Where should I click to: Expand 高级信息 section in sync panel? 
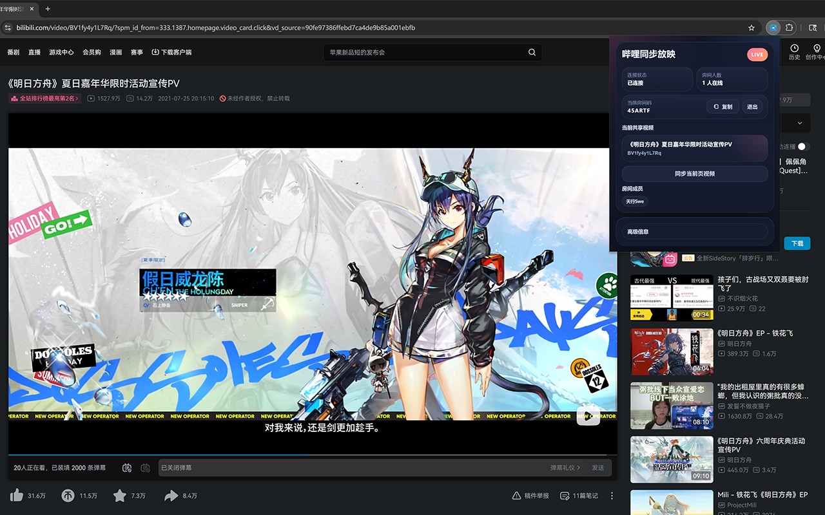pyautogui.click(x=695, y=232)
